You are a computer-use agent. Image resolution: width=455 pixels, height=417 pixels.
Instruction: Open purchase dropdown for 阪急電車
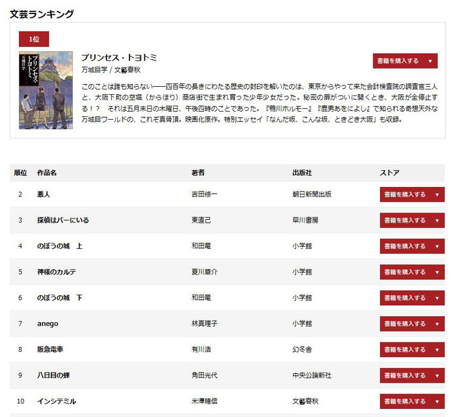coord(412,350)
